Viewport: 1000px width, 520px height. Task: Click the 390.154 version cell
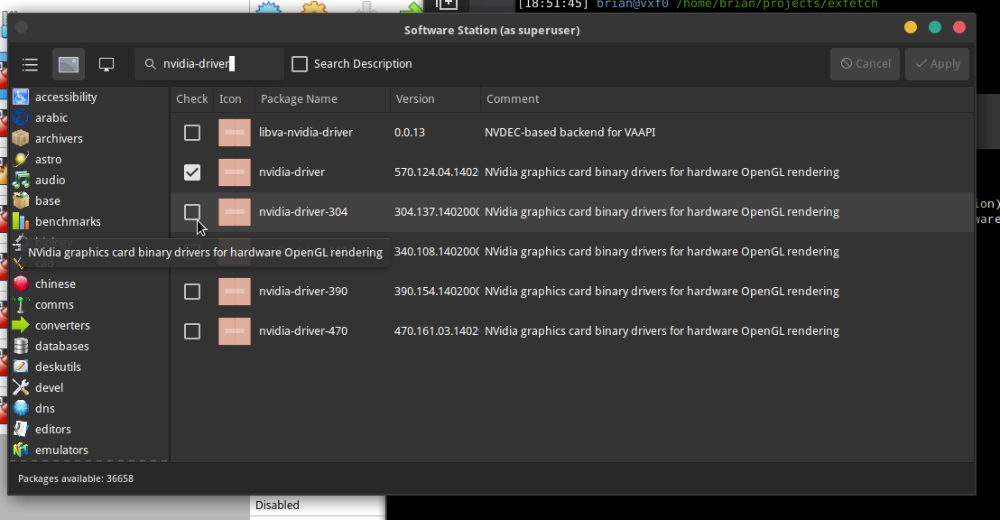436,292
